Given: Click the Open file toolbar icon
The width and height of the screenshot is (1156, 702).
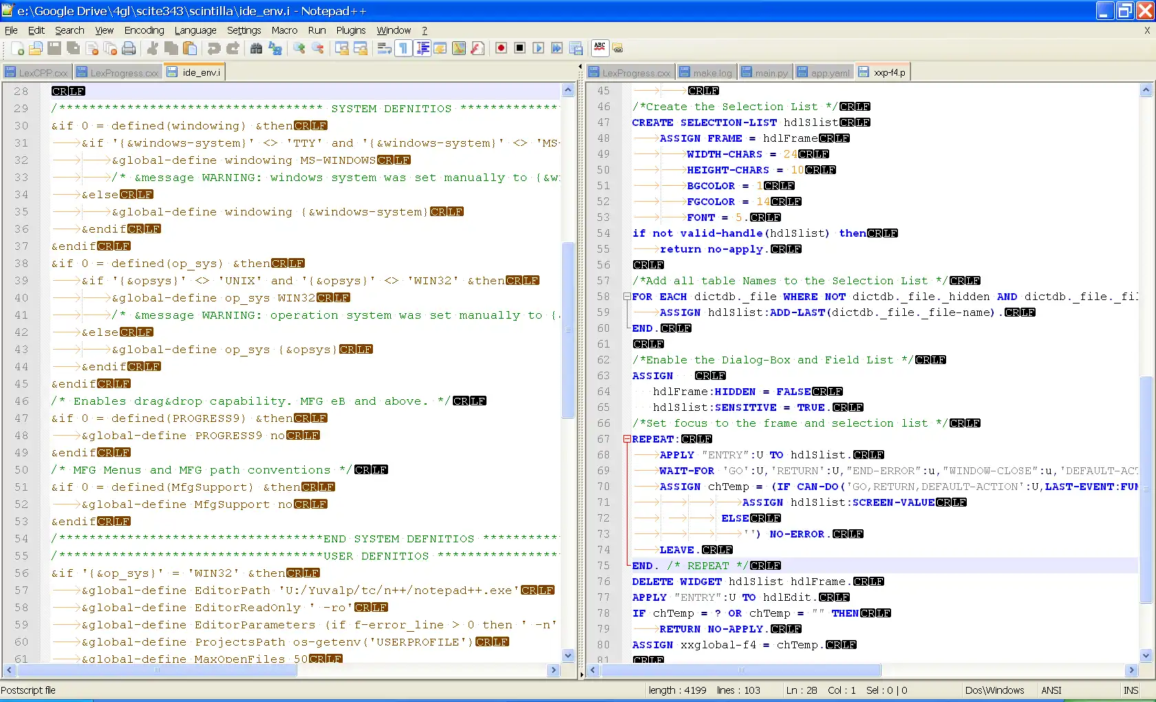Looking at the screenshot, I should (36, 48).
